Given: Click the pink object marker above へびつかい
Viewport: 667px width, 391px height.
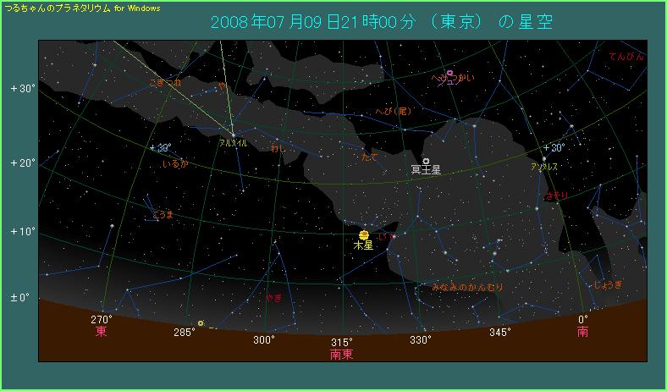Looking at the screenshot, I should 450,73.
